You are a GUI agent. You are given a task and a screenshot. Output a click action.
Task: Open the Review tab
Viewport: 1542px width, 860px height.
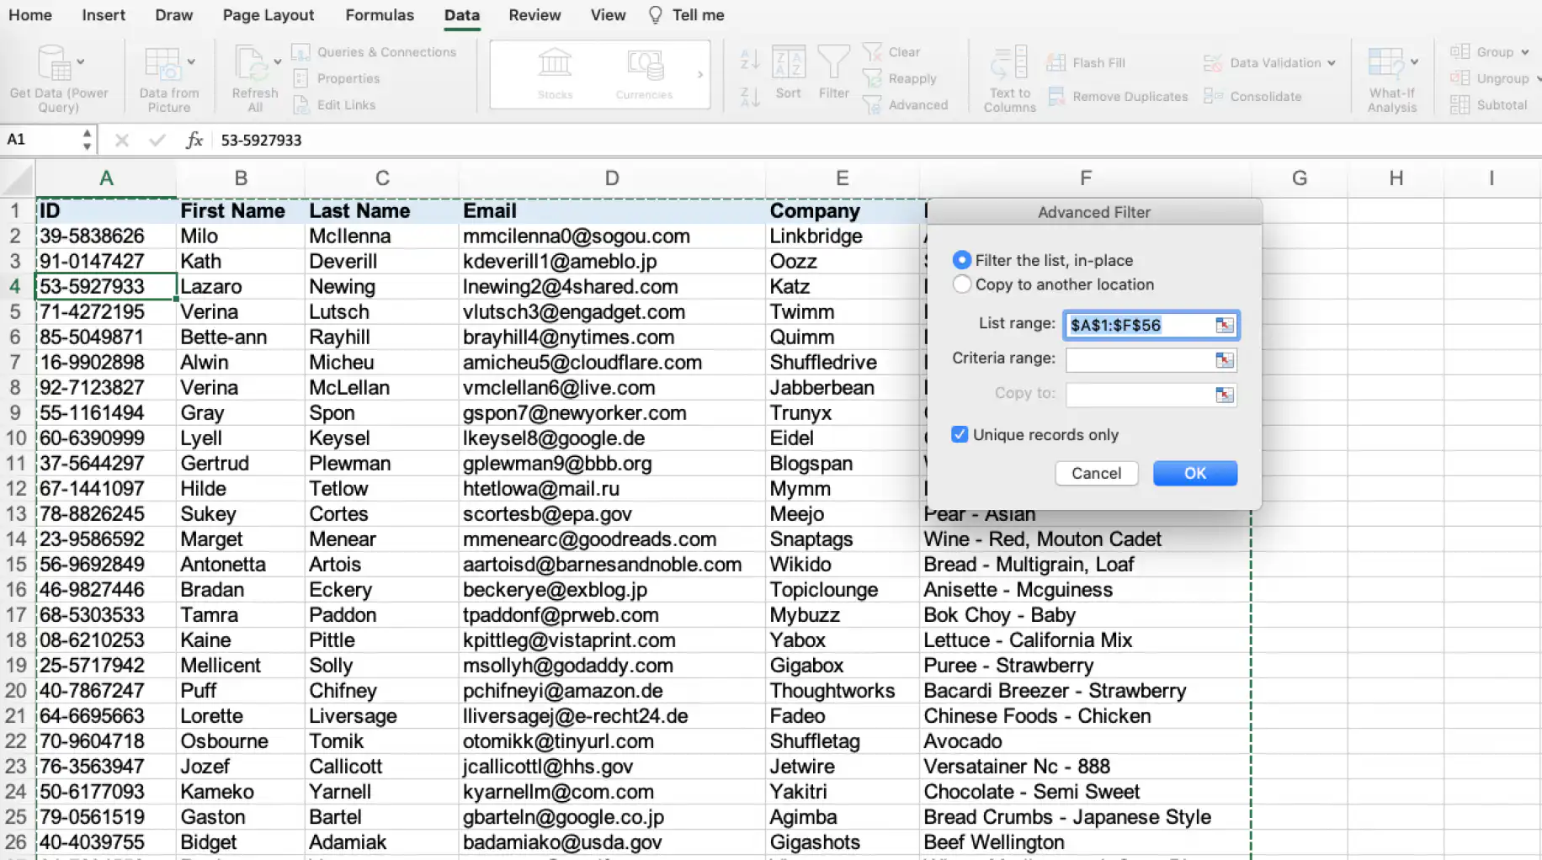[x=534, y=15]
